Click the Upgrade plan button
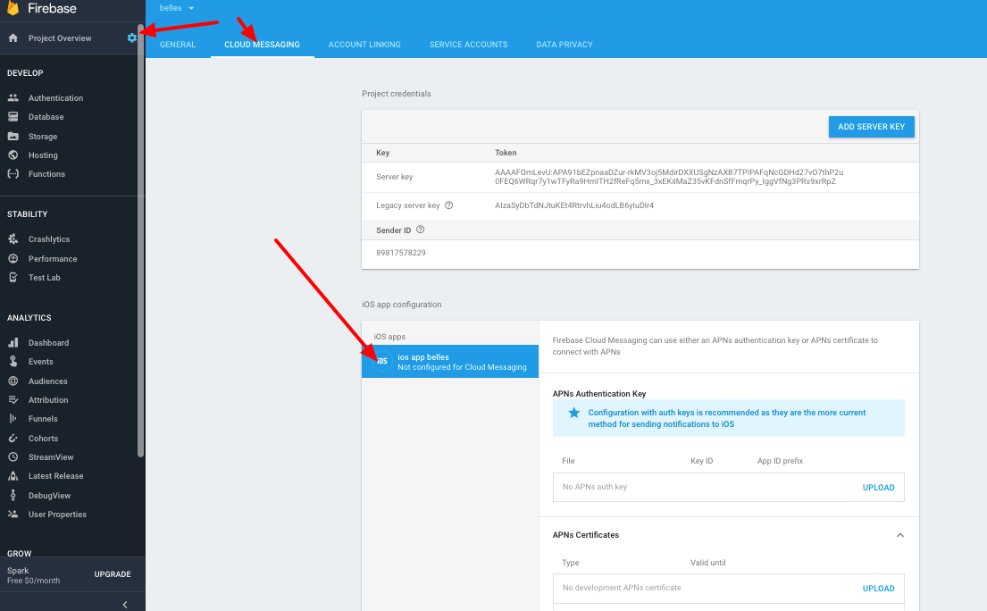The height and width of the screenshot is (611, 987). (113, 574)
